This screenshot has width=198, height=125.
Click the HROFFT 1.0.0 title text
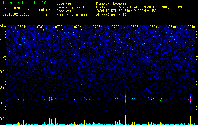pos(25,2)
